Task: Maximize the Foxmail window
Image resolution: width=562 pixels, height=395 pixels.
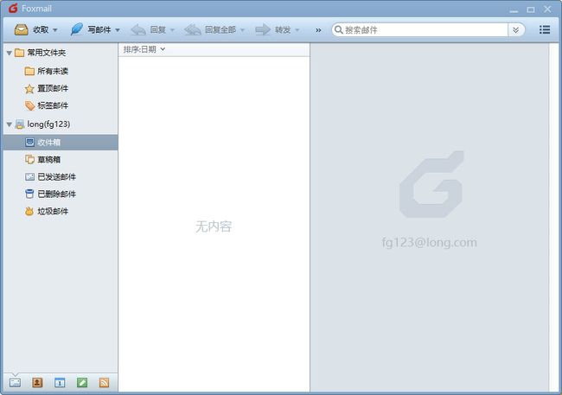Action: pyautogui.click(x=531, y=10)
